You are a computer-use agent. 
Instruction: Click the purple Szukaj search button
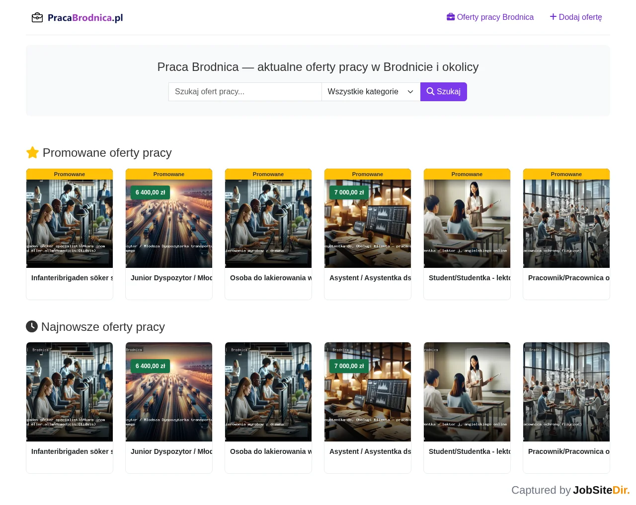444,92
